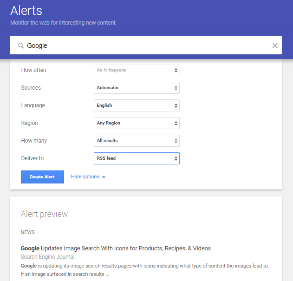The height and width of the screenshot is (281, 293).
Task: Click the Hide options link
Action: (85, 177)
